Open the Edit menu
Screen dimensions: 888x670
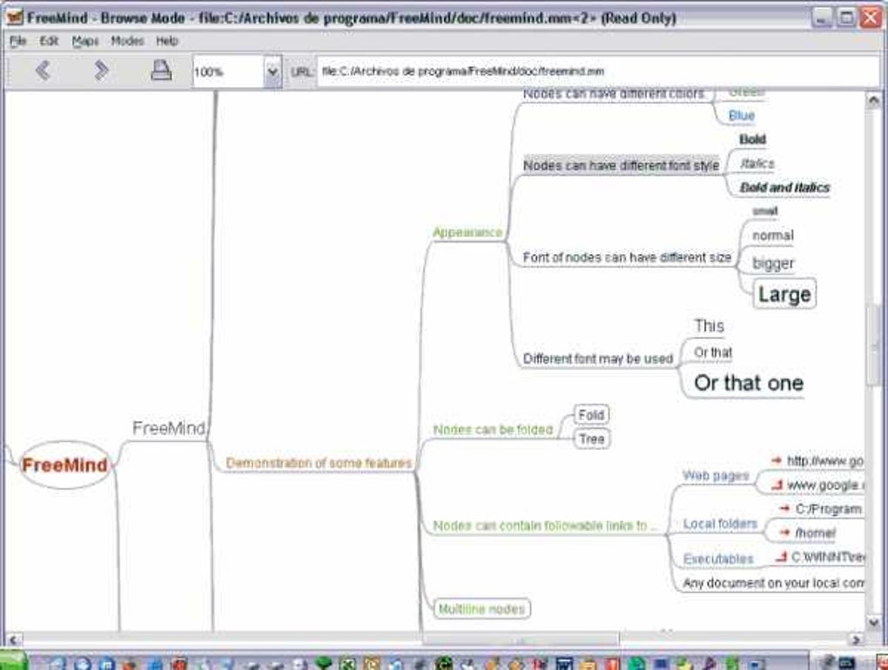(49, 41)
